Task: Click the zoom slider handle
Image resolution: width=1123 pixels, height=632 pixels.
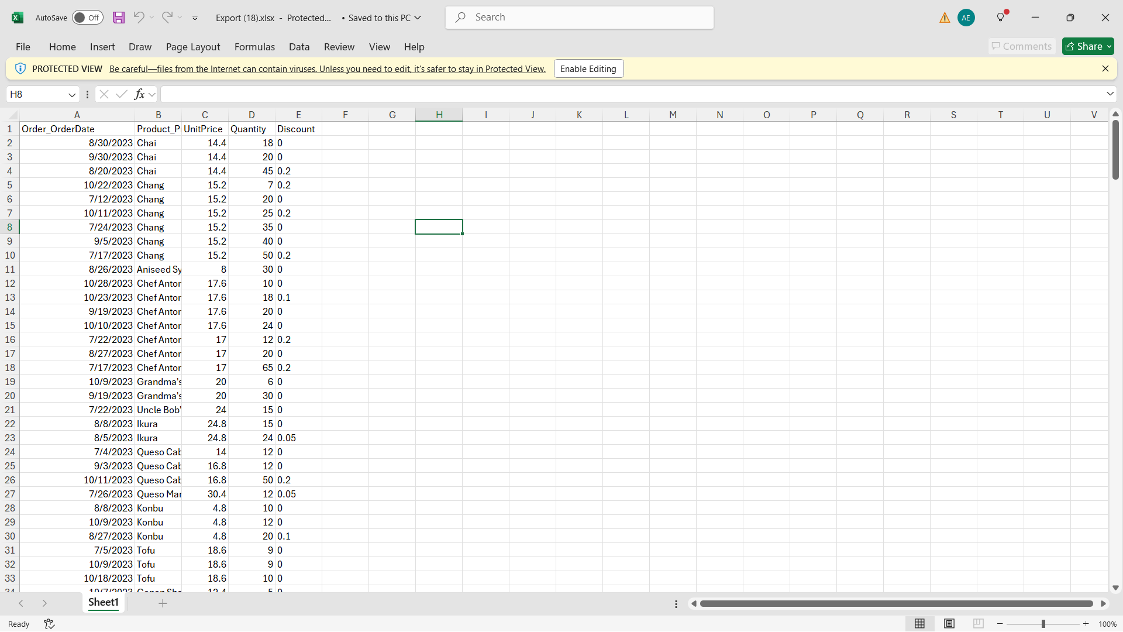Action: coord(1043,624)
